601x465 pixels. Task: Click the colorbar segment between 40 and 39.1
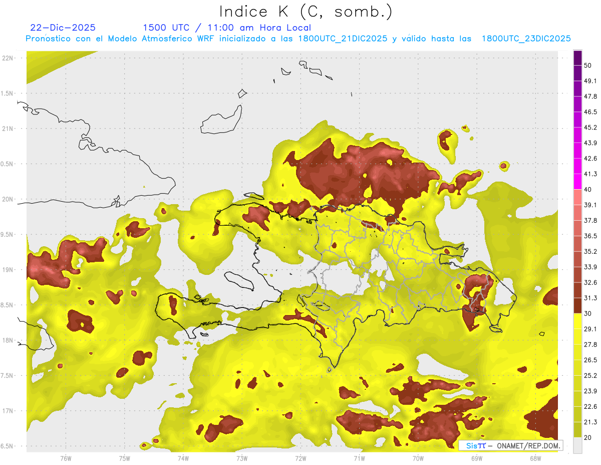[577, 197]
